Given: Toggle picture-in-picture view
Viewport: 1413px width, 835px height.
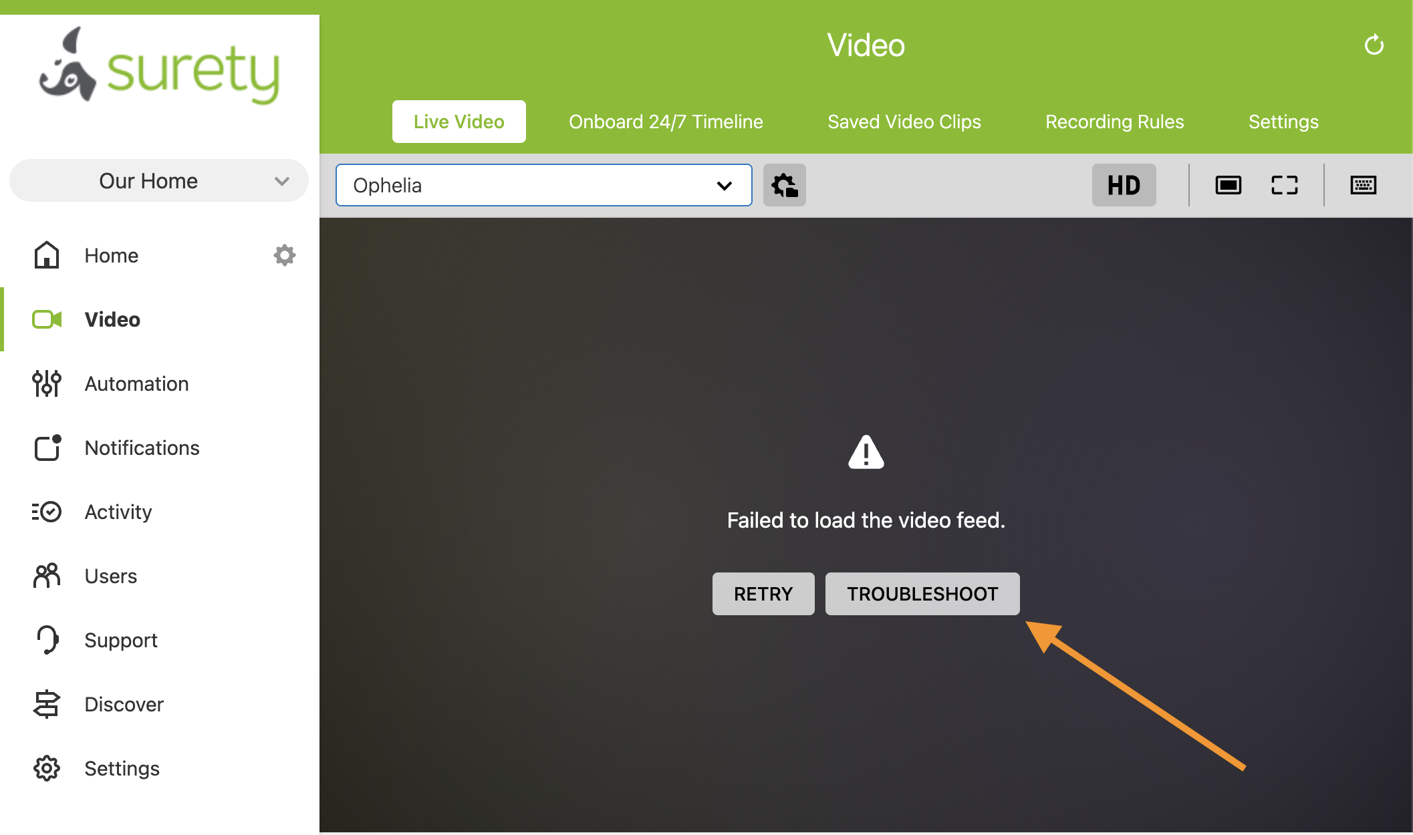Looking at the screenshot, I should coord(1229,185).
